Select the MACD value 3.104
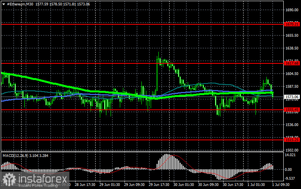The width and height of the screenshot is (301, 189). pos(34,155)
